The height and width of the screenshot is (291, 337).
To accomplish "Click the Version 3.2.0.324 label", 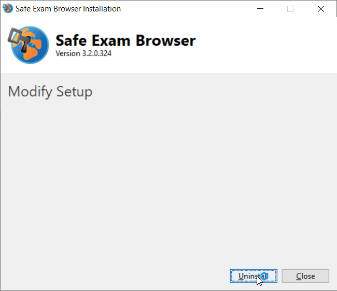I will tap(83, 54).
